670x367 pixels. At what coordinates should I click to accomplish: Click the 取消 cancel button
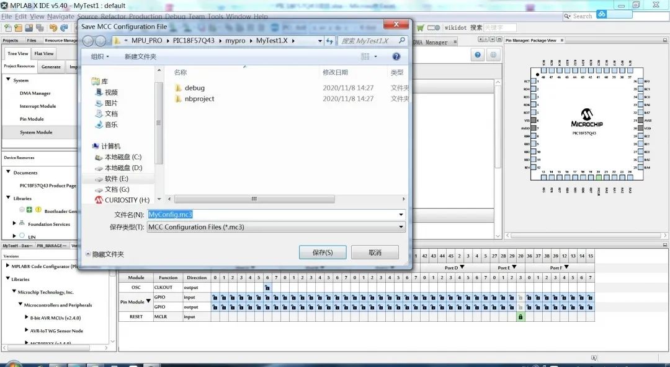375,253
